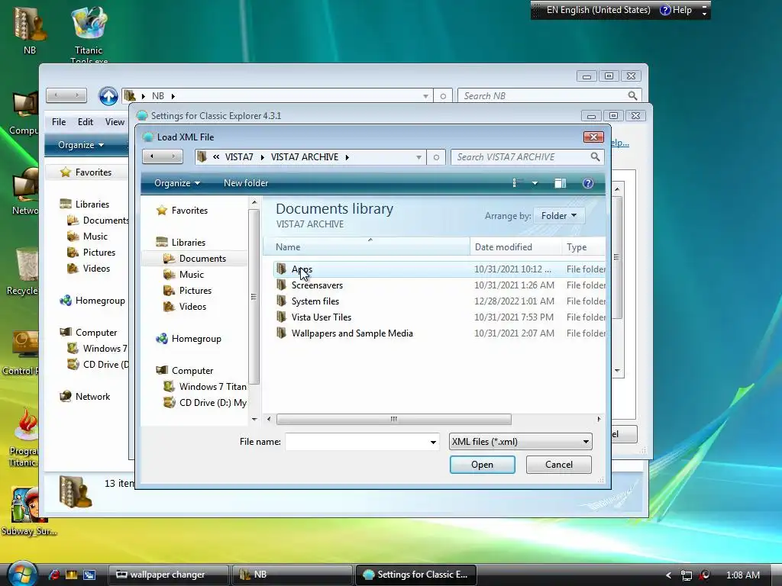Click the New folder button
Image resolution: width=782 pixels, height=586 pixels.
coord(246,183)
